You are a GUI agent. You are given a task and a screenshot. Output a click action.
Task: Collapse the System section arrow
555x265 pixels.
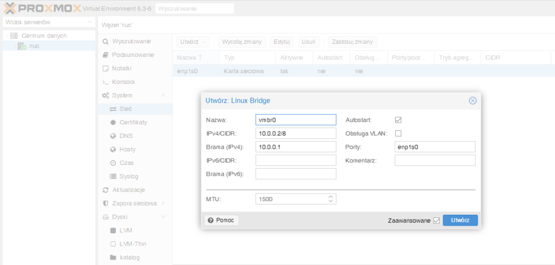click(164, 96)
